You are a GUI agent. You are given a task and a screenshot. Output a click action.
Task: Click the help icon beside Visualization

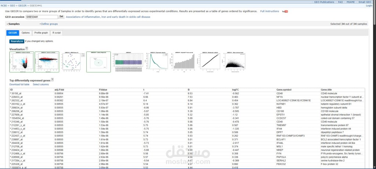(27, 49)
